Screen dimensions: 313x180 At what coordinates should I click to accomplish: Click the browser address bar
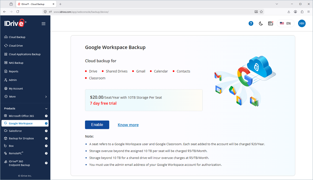pos(153,12)
